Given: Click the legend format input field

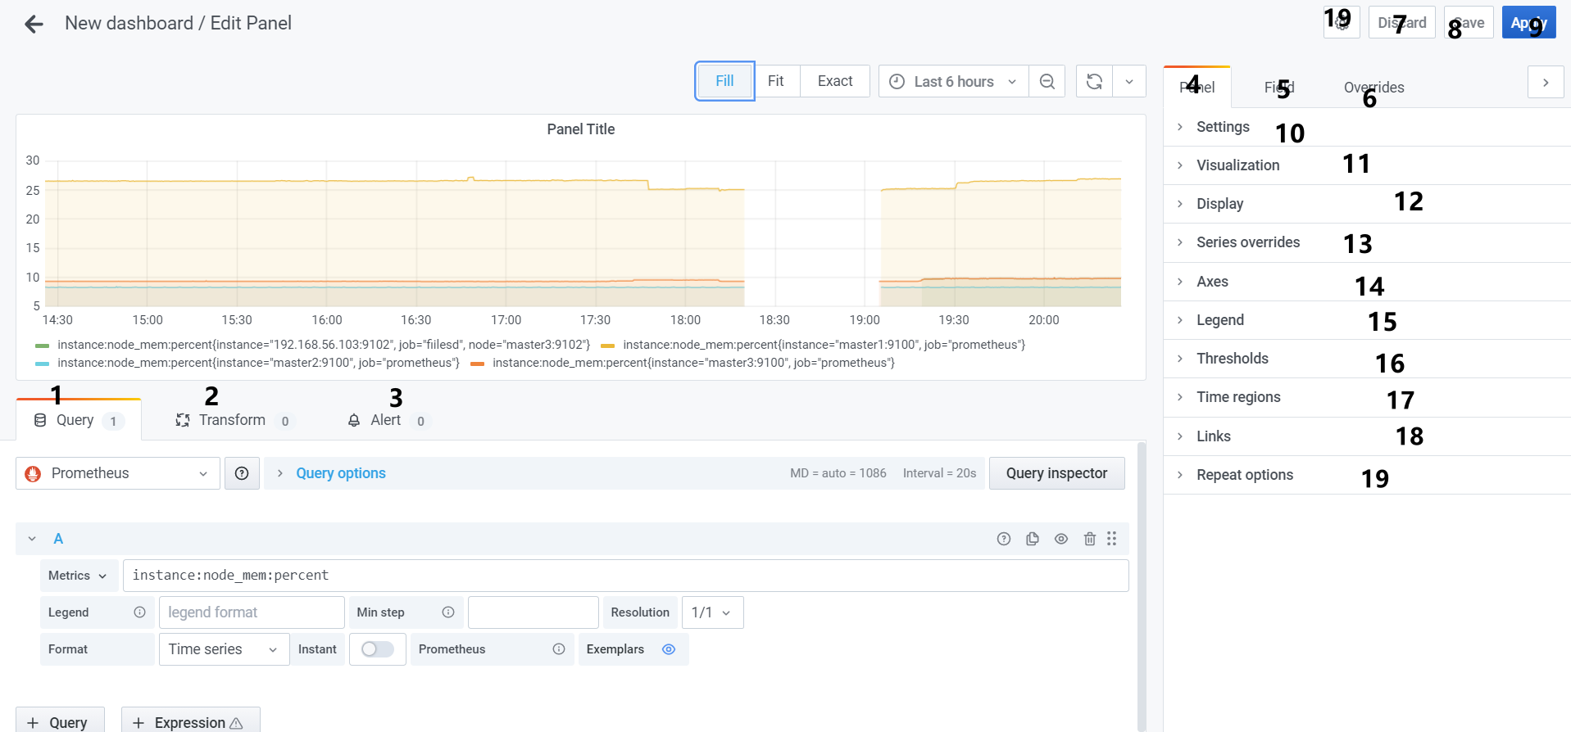Looking at the screenshot, I should [252, 612].
